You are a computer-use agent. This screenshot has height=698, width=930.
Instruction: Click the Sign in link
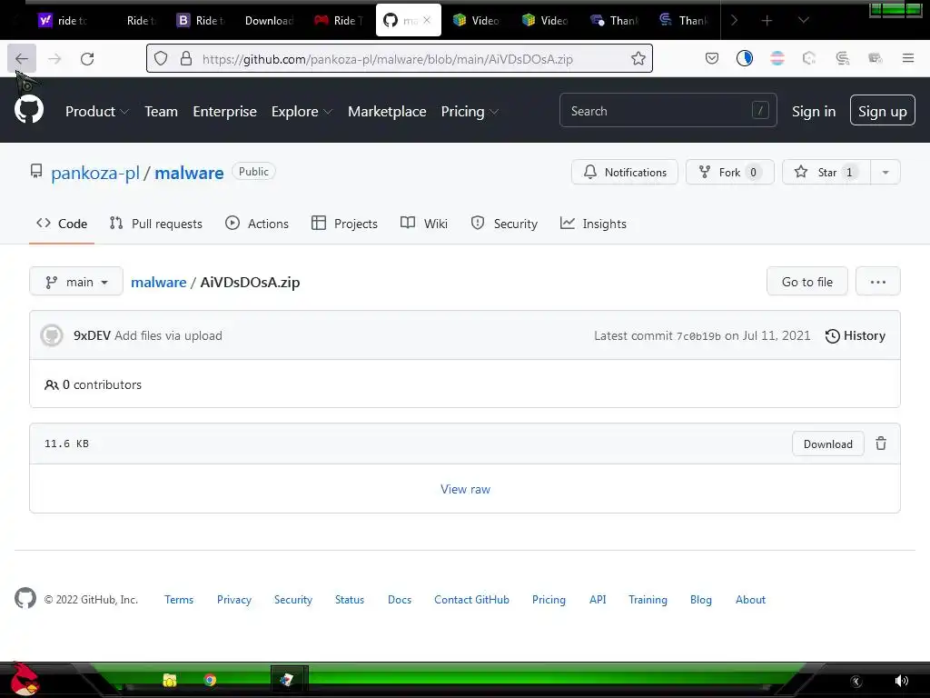(814, 112)
